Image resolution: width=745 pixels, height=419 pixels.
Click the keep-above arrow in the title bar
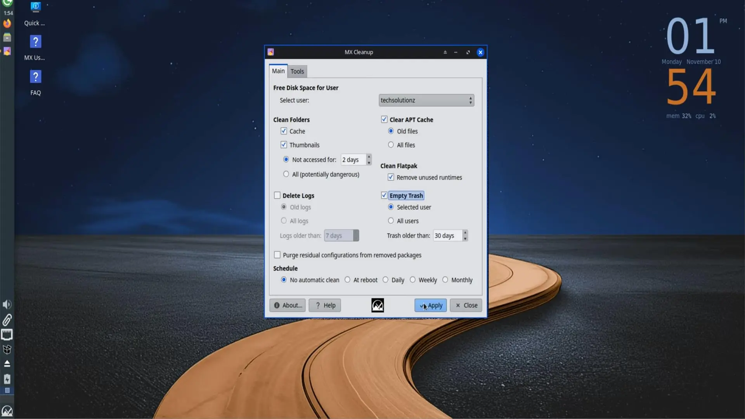(x=445, y=52)
